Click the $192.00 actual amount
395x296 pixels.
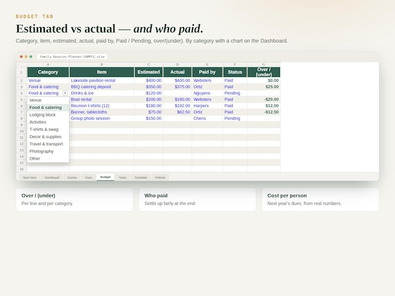[x=182, y=105]
